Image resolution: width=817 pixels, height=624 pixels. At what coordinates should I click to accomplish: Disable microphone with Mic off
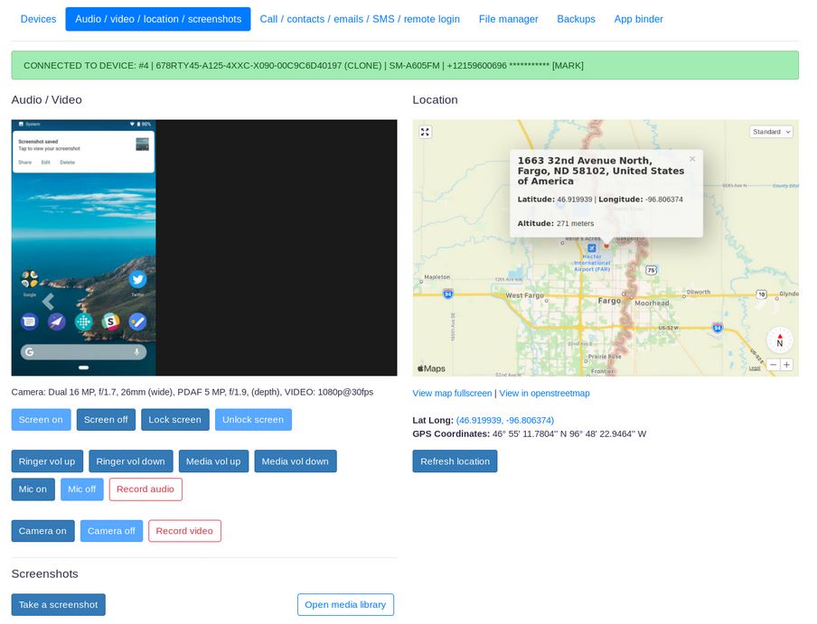click(82, 489)
